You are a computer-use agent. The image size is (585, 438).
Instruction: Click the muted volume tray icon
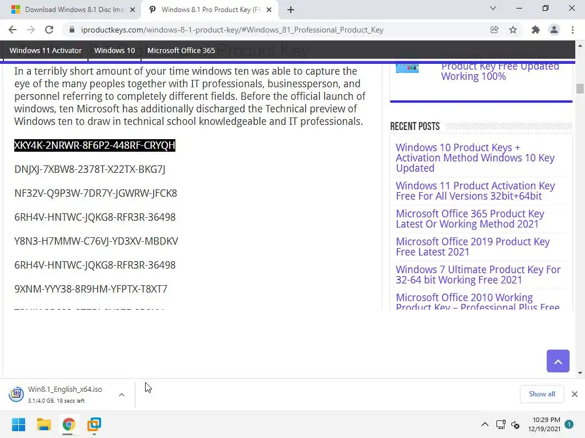point(516,424)
